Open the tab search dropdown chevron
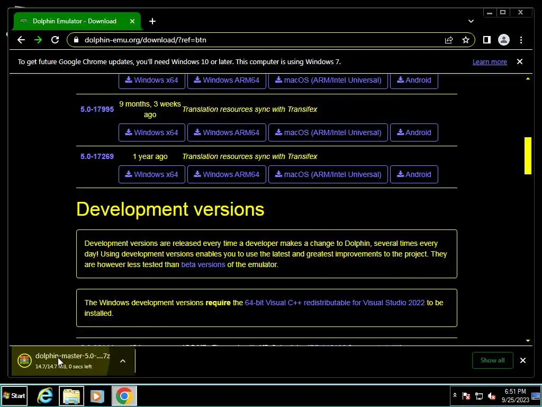The height and width of the screenshot is (407, 542). (x=471, y=21)
